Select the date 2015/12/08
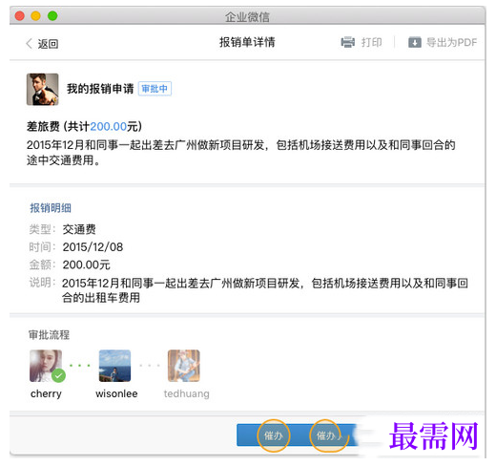Image resolution: width=496 pixels, height=466 pixels. click(x=93, y=246)
